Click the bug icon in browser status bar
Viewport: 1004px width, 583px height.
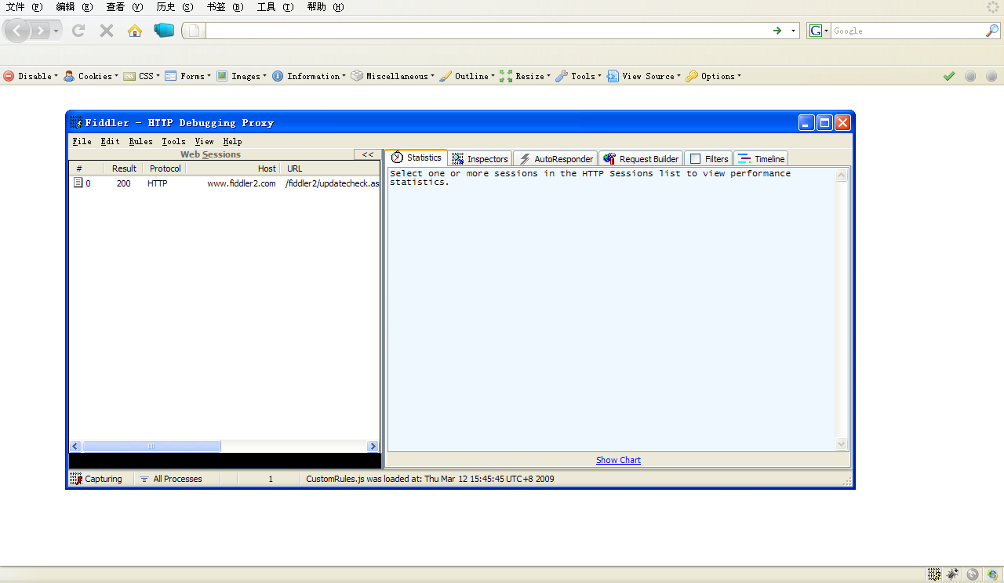953,574
